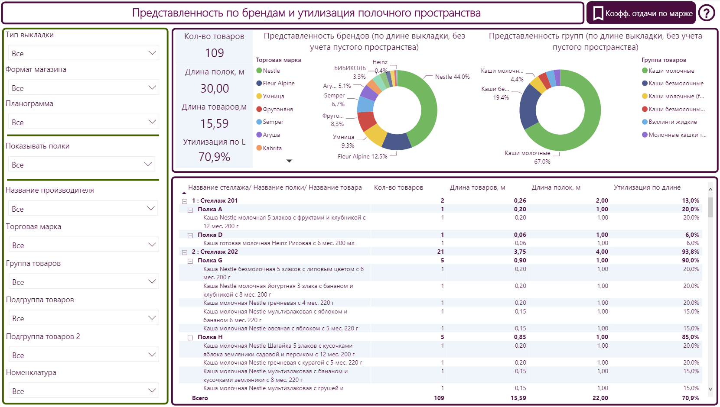Open the 'Подгруппа товаров 2' dropdown
Screen dimensions: 720x407
click(84, 355)
